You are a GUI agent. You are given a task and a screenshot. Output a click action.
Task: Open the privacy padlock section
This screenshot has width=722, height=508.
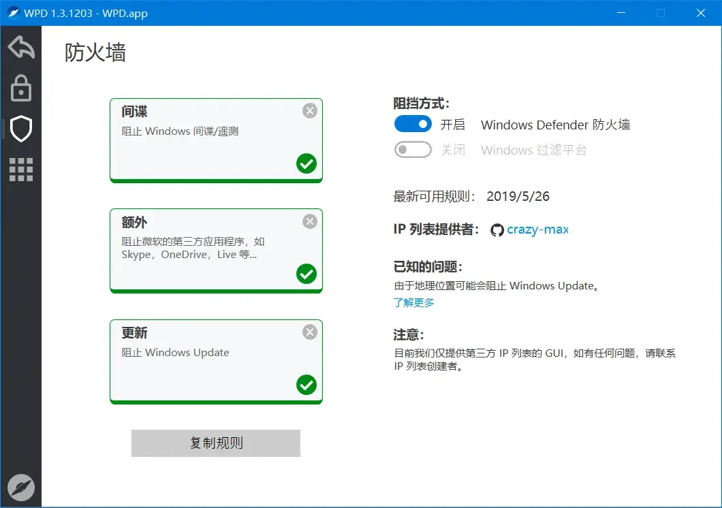coord(21,88)
